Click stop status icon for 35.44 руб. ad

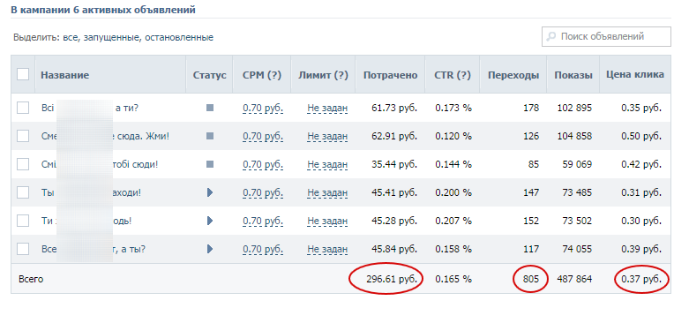point(210,164)
